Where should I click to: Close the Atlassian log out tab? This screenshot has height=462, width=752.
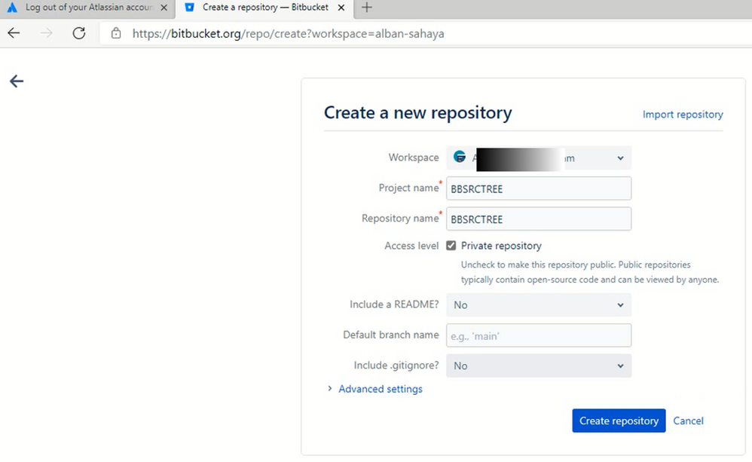point(164,8)
